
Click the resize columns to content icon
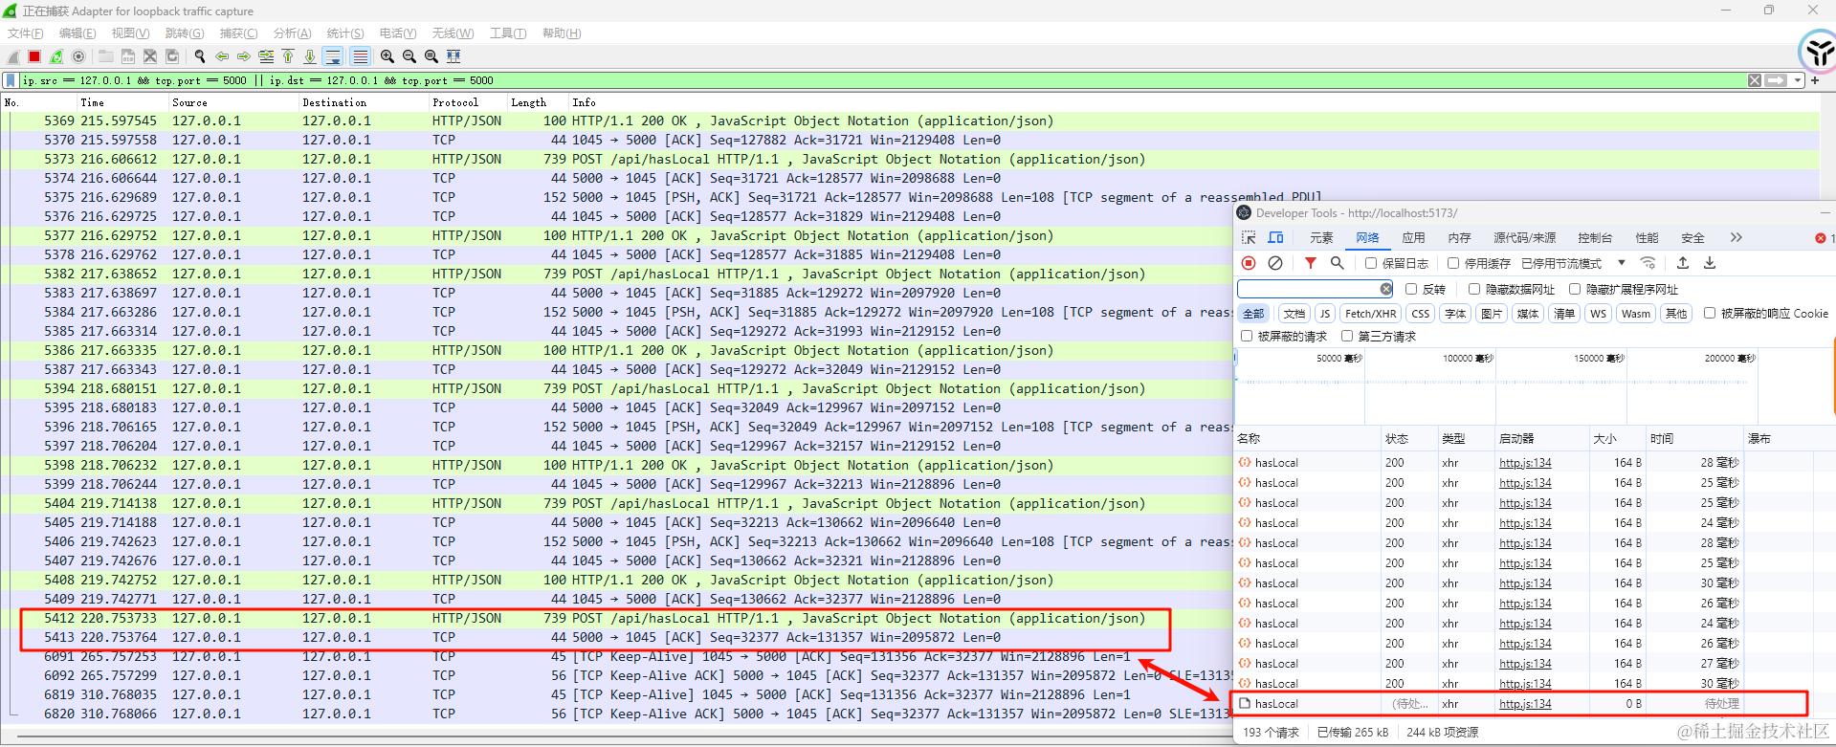pos(453,56)
